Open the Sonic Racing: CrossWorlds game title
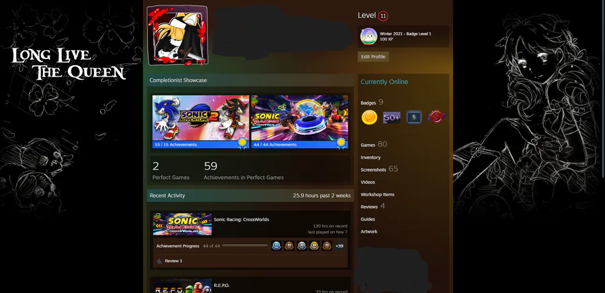This screenshot has width=605, height=293. [x=241, y=219]
